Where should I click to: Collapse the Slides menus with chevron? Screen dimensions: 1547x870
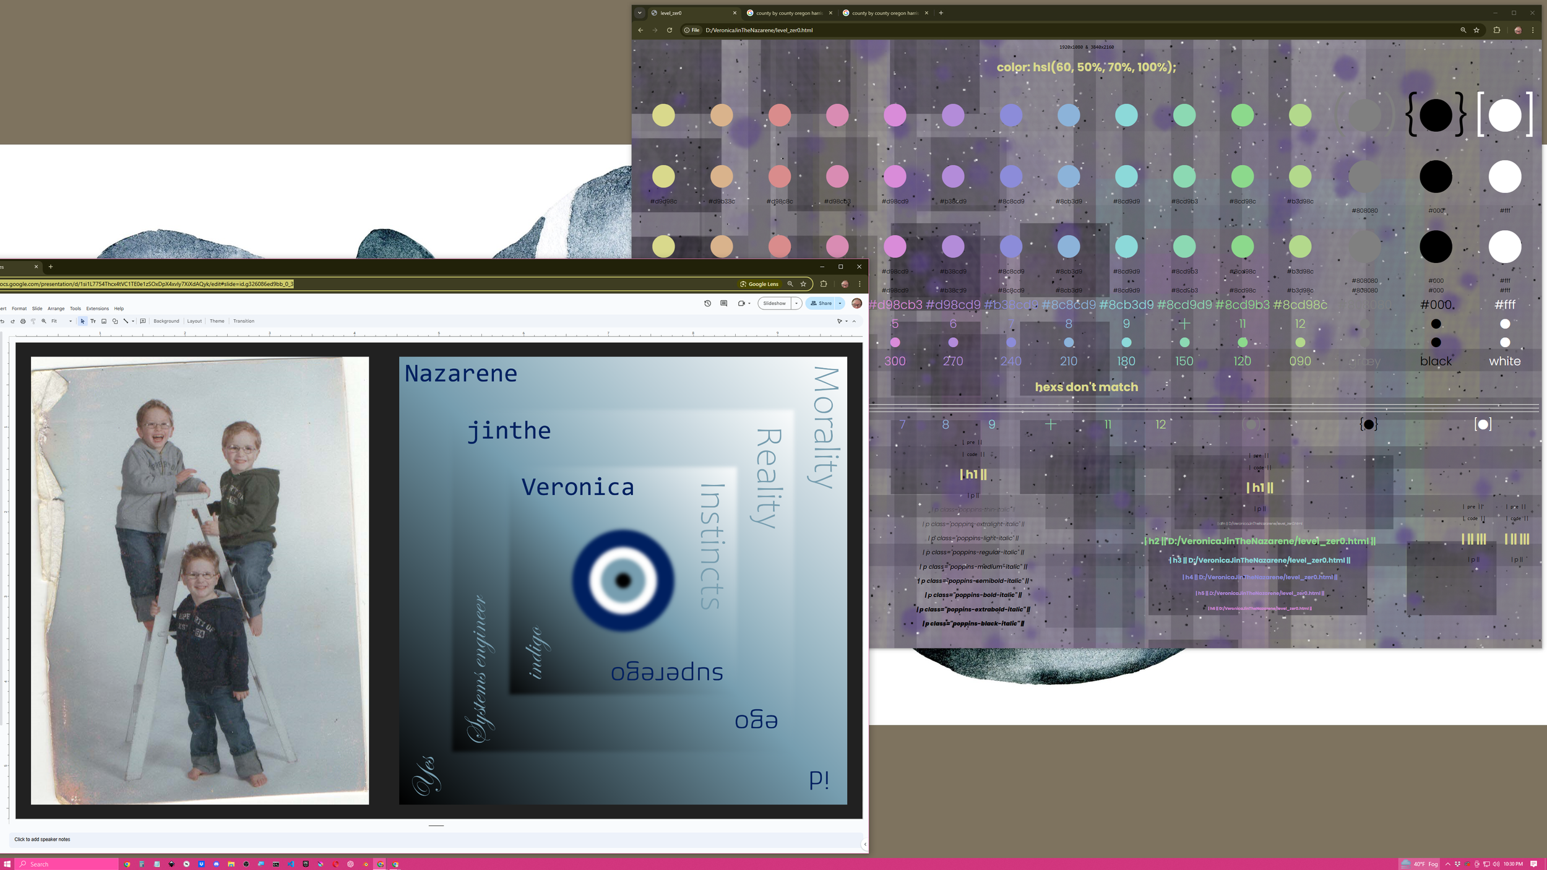[x=854, y=321]
